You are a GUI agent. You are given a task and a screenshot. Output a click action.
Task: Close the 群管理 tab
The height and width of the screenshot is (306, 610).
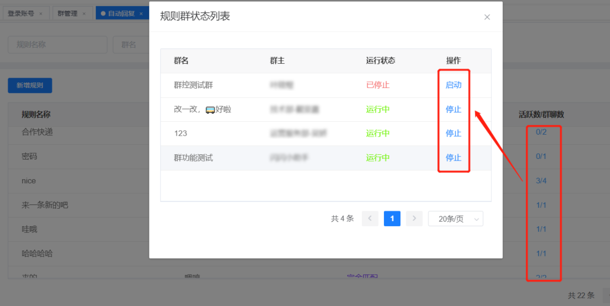pos(84,13)
